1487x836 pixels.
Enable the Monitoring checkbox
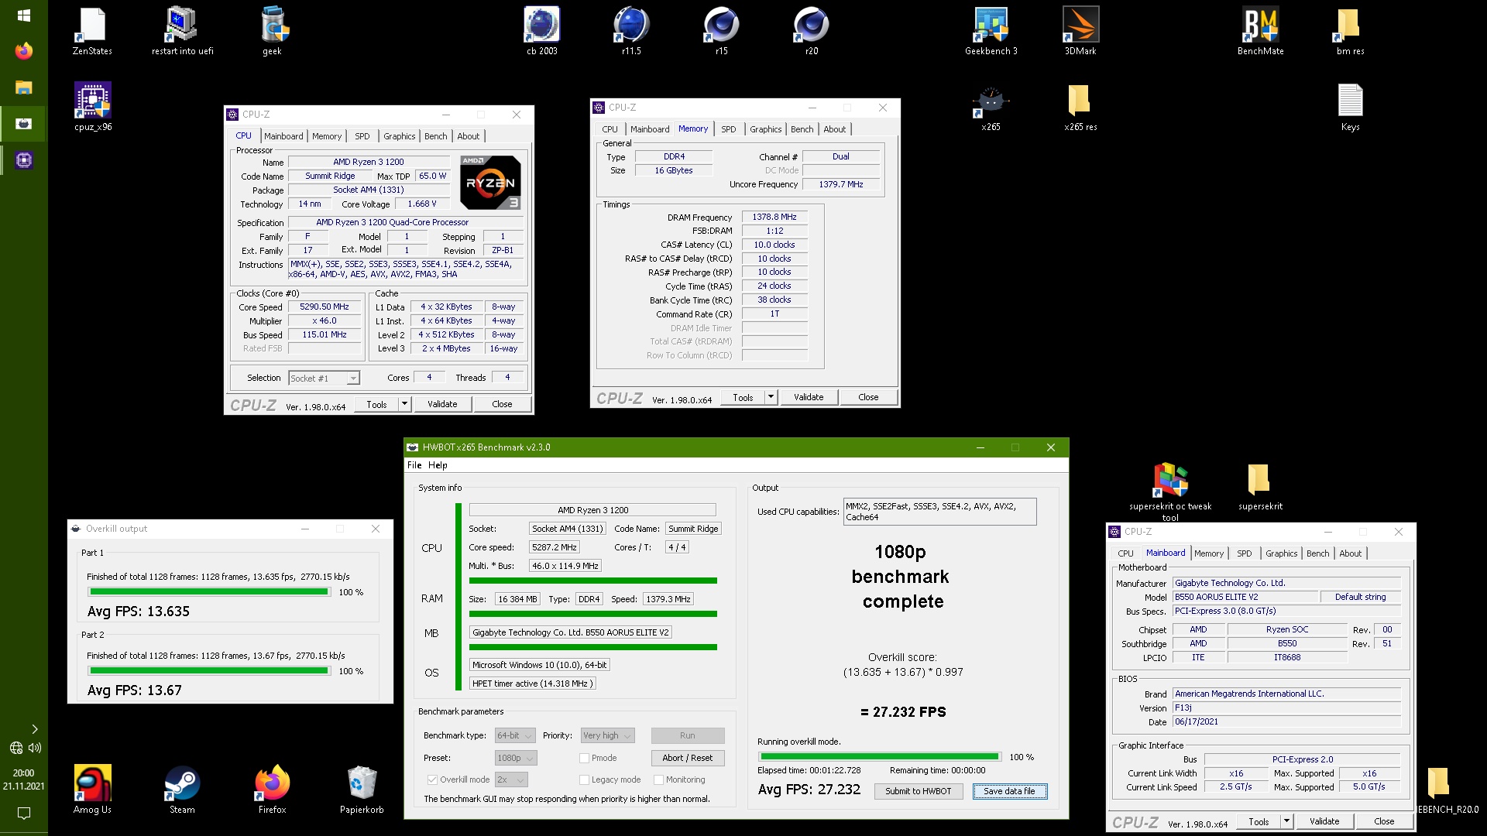[658, 779]
